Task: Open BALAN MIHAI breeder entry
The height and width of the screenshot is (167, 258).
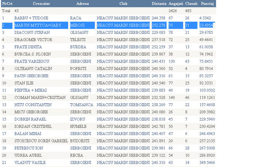Action: [28, 134]
